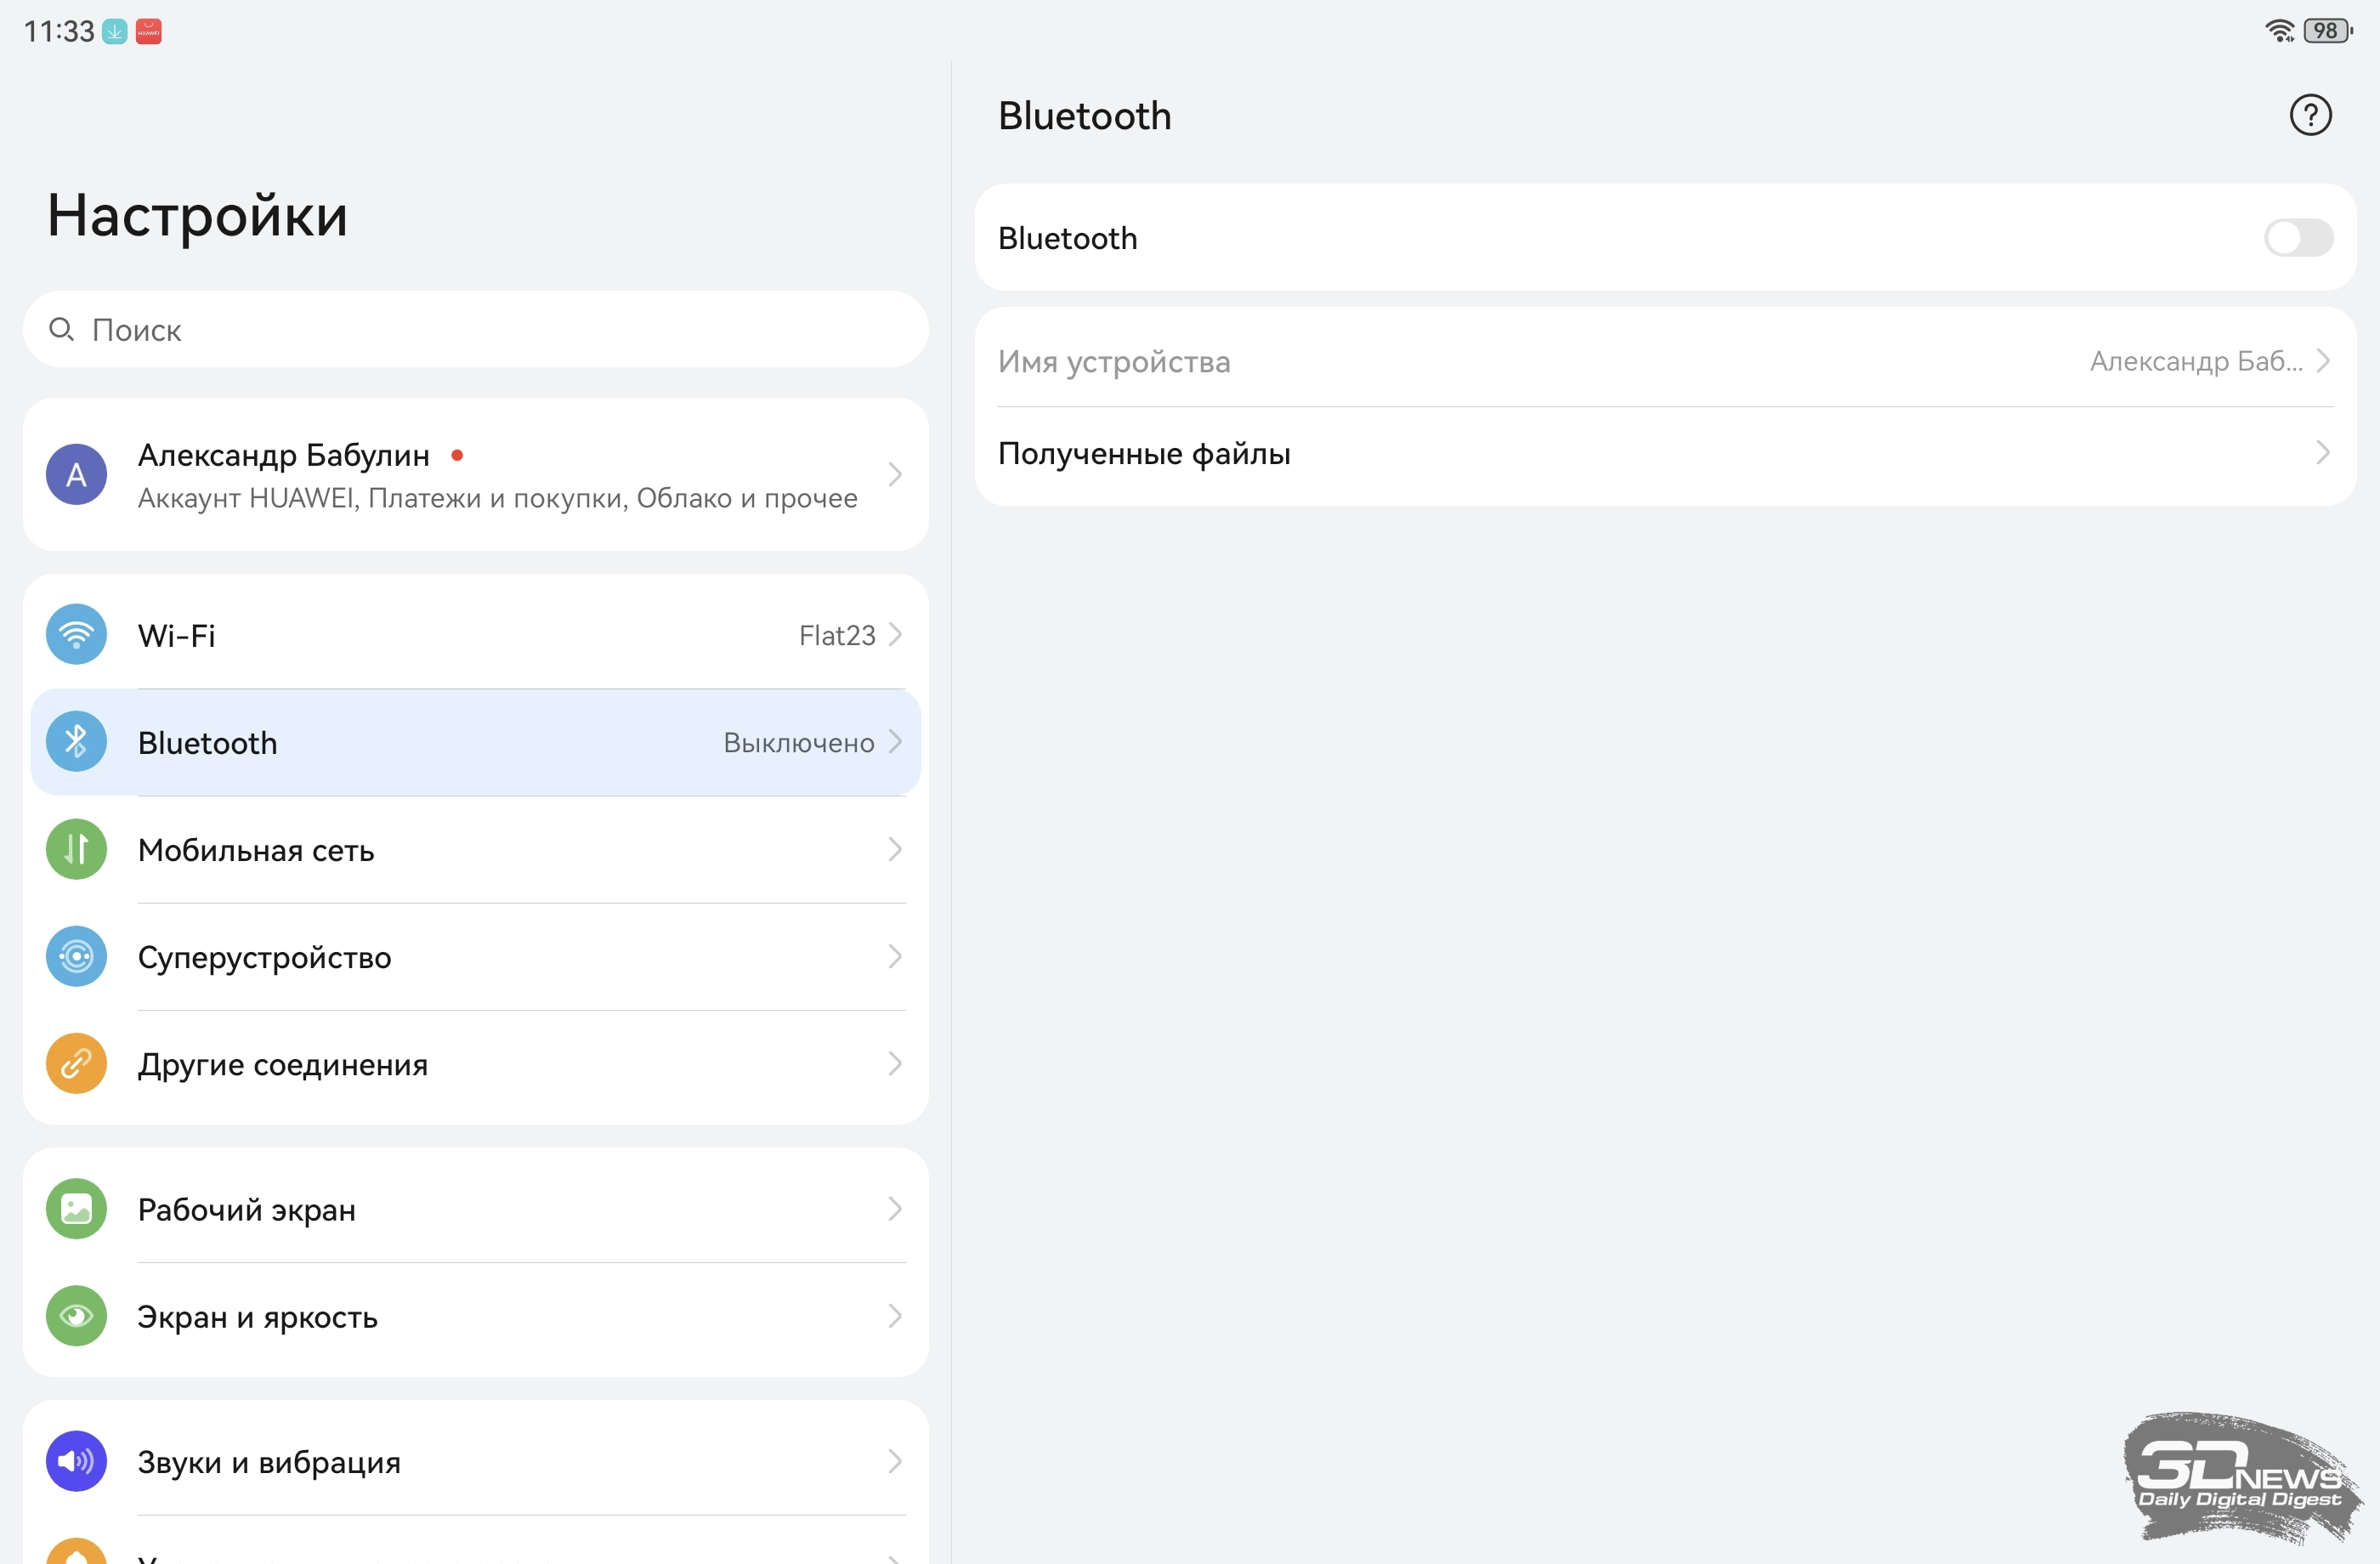The height and width of the screenshot is (1564, 2380).
Task: Expand the Александр Бабулин account chevron
Action: [895, 474]
